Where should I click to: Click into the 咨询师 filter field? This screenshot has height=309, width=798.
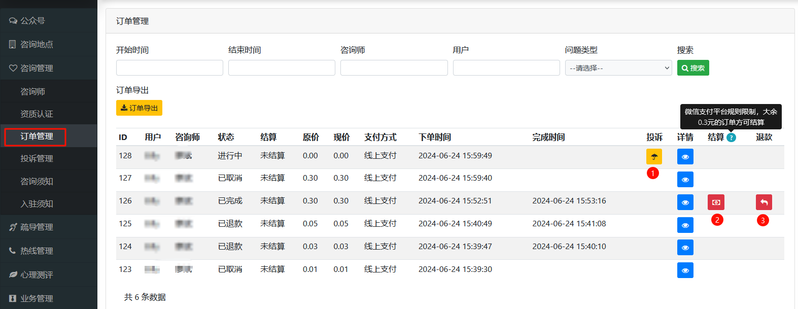[394, 68]
